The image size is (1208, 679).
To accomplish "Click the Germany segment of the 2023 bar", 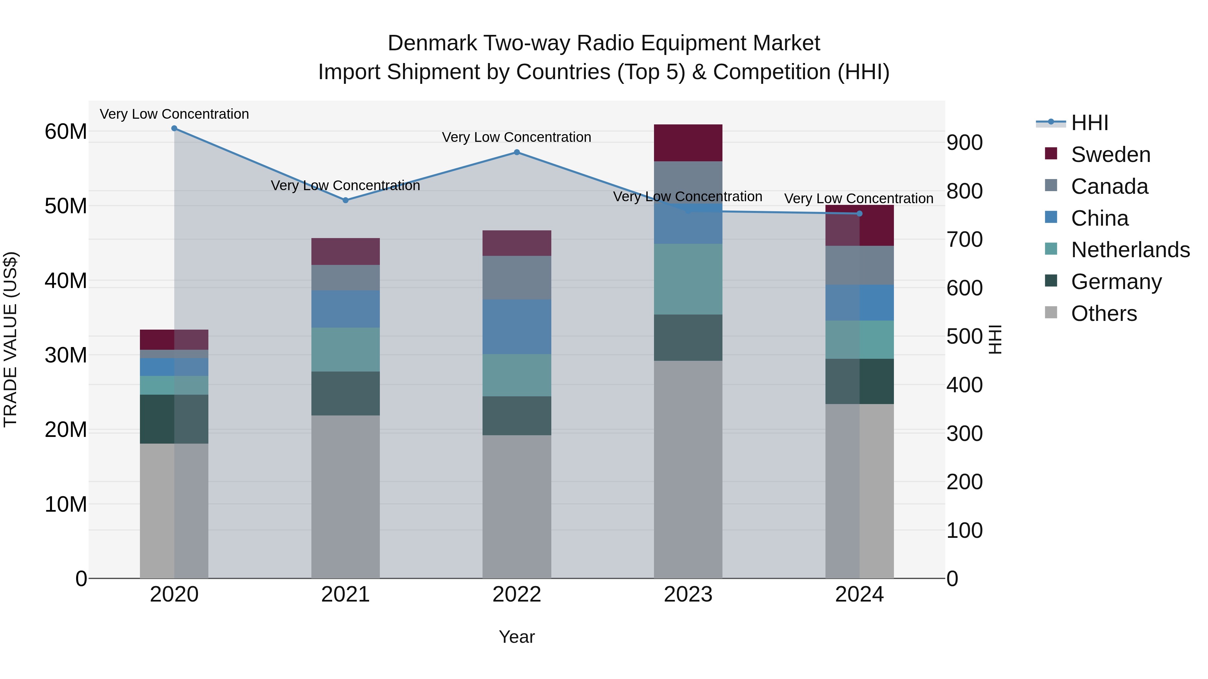I will [x=688, y=338].
